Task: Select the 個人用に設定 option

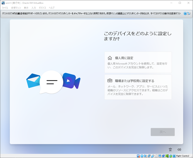Action: (138, 62)
